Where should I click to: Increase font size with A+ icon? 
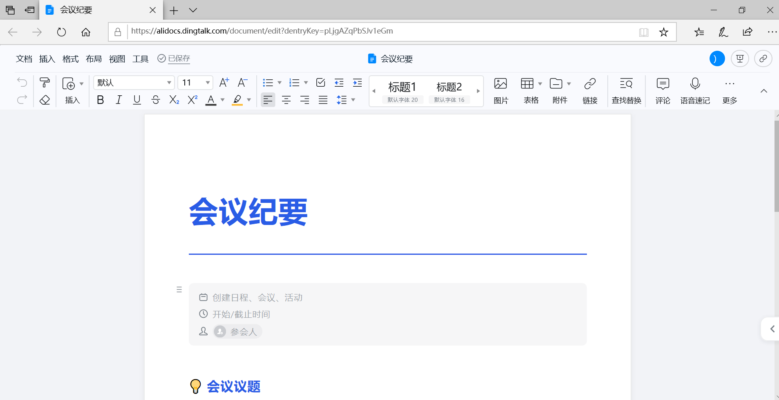[x=224, y=83]
